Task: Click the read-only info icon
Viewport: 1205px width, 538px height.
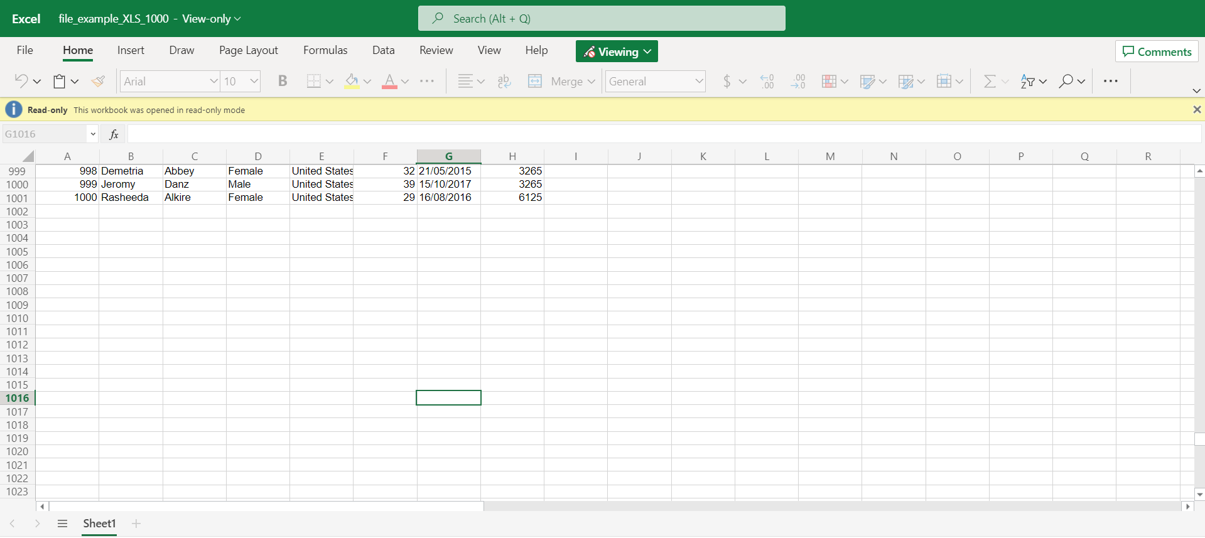Action: pos(13,110)
